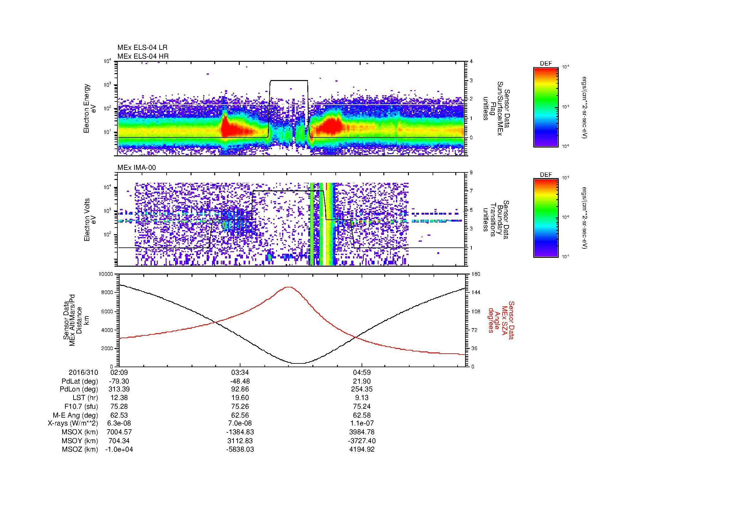
Task: Click the MSOZ value -5838.03
Action: pyautogui.click(x=240, y=449)
